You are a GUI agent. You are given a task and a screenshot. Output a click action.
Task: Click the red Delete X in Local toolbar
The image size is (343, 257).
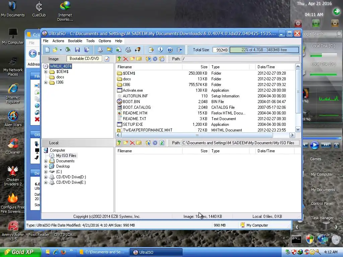click(132, 143)
